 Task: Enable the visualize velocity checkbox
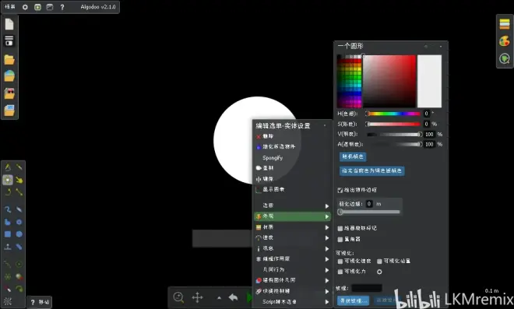coord(340,262)
